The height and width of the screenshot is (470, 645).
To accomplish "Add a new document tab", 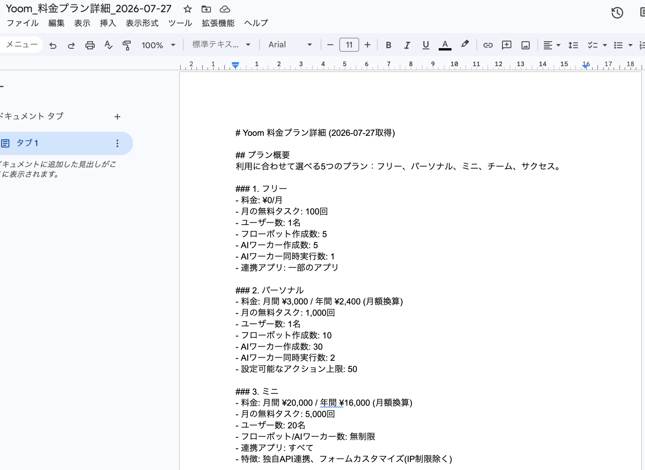I will click(117, 117).
